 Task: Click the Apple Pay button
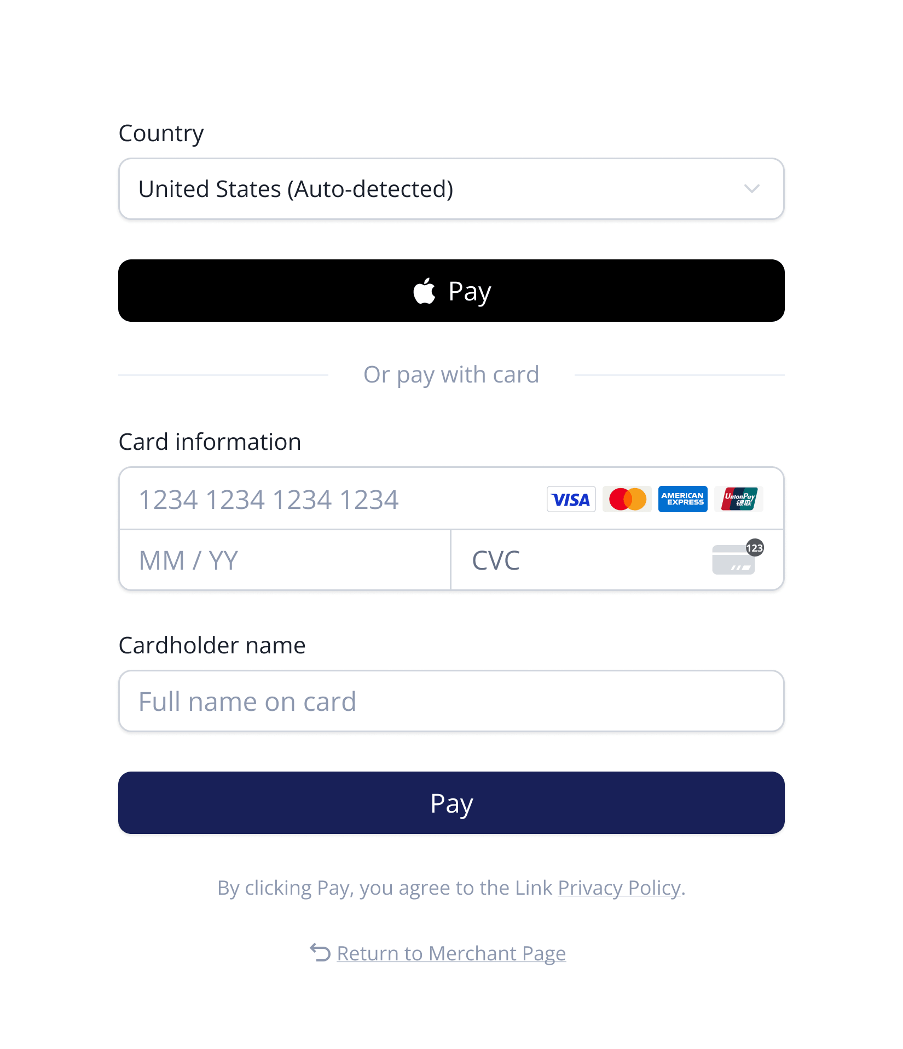(451, 291)
